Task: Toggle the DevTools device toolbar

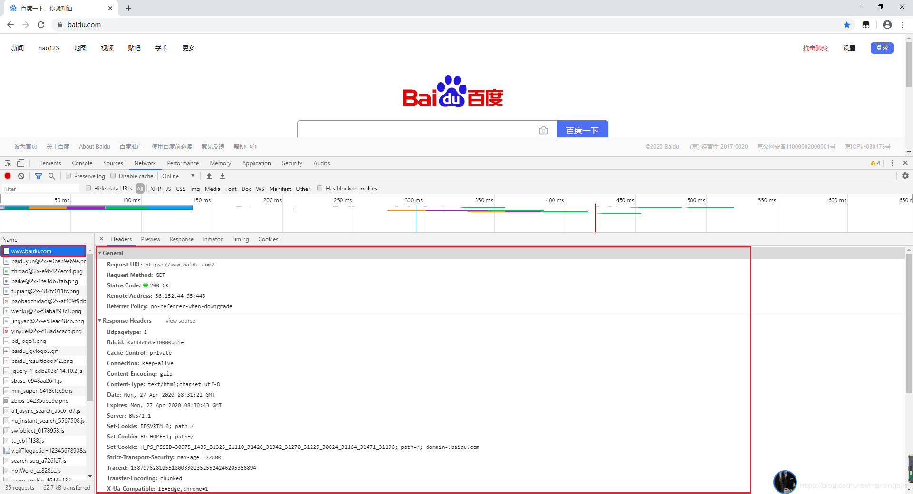Action: (20, 163)
